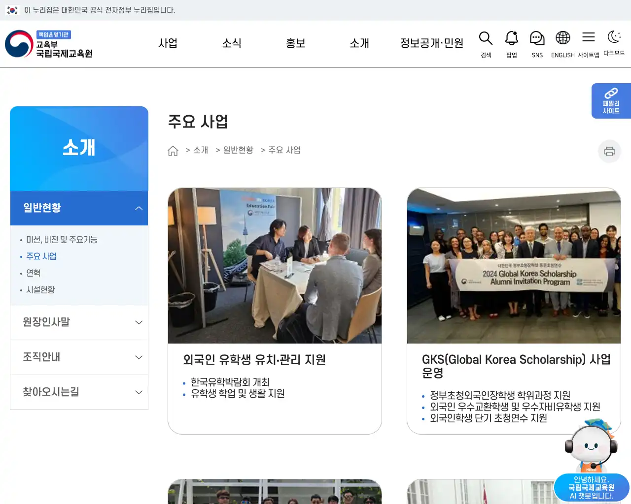Open the family site (패밀리 사이트) link button

point(611,101)
